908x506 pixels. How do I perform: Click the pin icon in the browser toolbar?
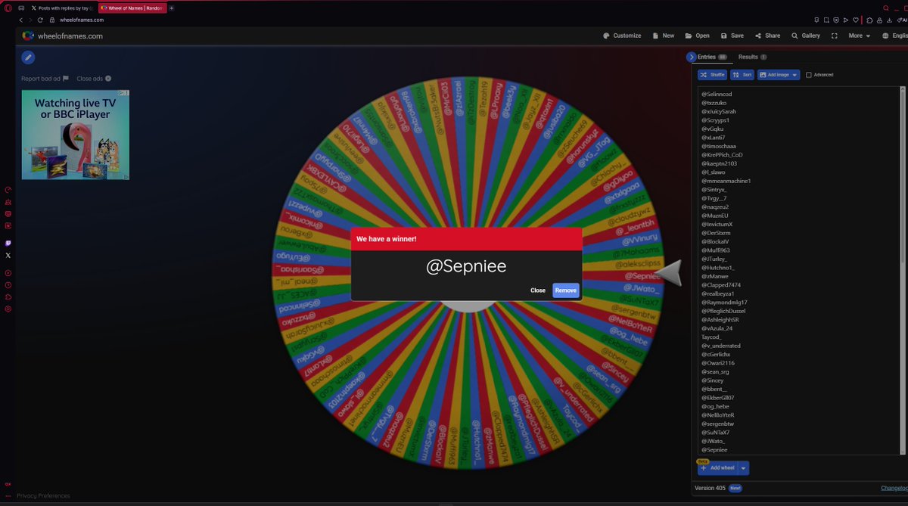click(x=816, y=20)
